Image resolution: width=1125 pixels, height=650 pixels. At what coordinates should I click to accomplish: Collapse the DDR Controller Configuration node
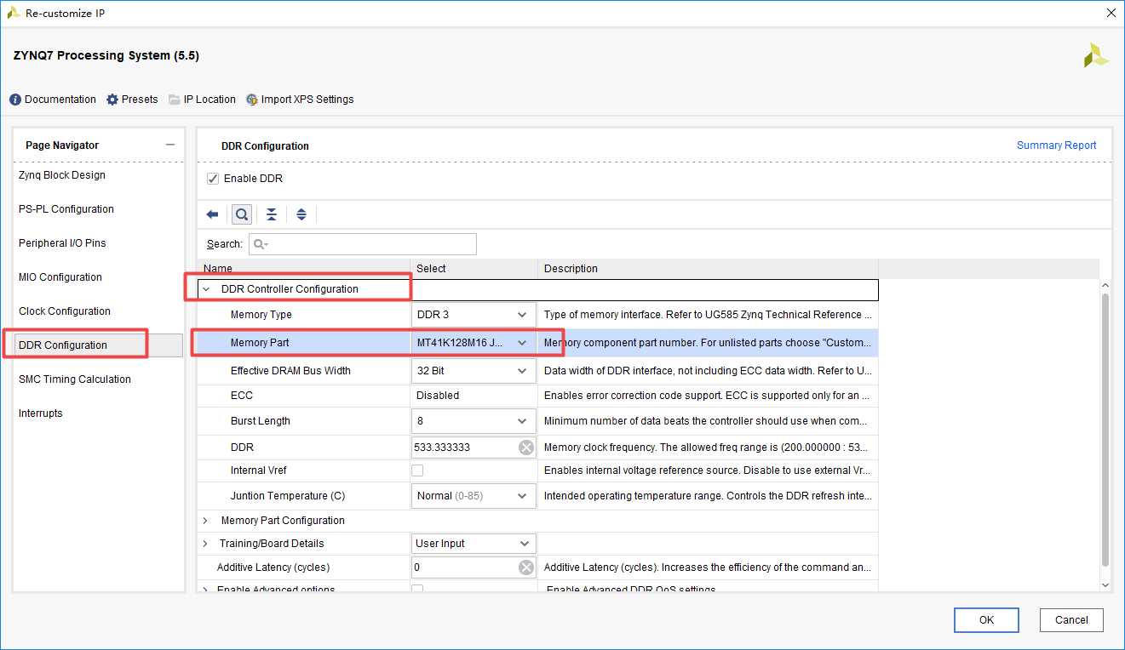(206, 289)
